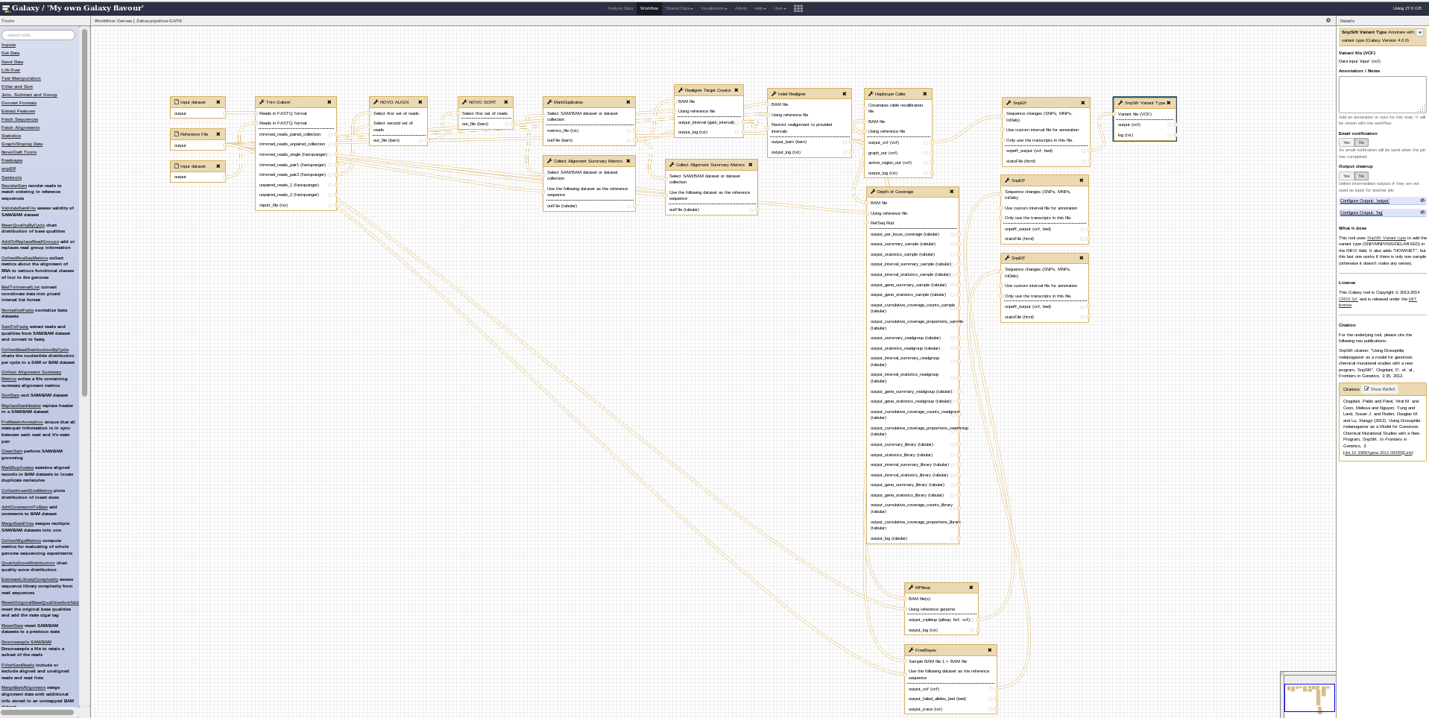This screenshot has width=1429, height=718.
Task: Click the Scratchbook grid icon in the top bar
Action: pos(798,8)
